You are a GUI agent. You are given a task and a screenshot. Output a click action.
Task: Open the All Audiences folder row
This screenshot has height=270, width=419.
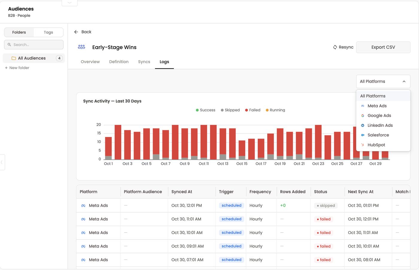(34, 58)
